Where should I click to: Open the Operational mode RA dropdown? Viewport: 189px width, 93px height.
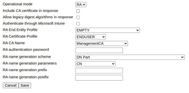[x=81, y=5]
